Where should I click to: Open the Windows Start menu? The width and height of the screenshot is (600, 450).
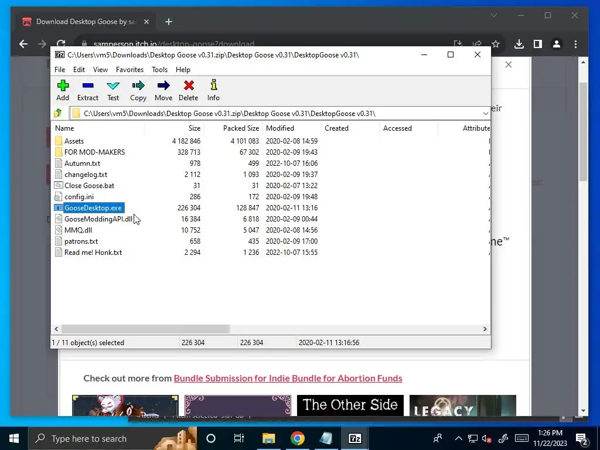tap(14, 438)
